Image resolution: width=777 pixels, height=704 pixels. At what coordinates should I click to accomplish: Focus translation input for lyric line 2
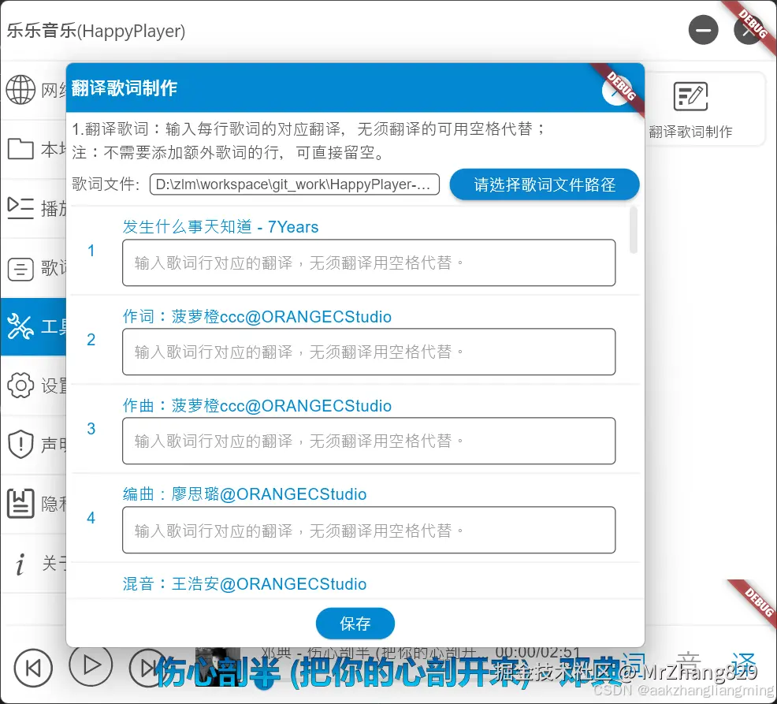369,352
